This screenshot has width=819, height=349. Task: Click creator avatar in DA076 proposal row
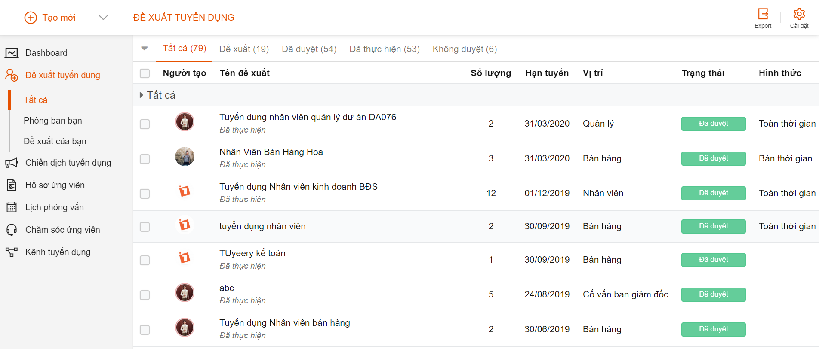tap(185, 122)
